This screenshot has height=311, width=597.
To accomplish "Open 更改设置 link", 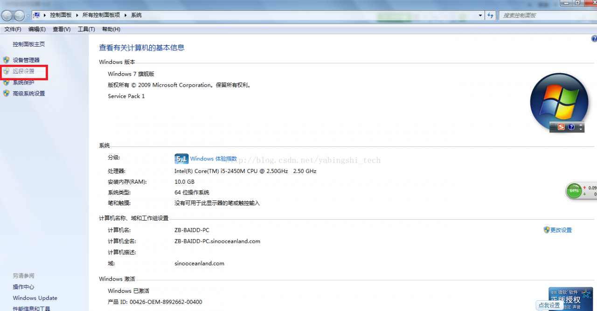I will pyautogui.click(x=561, y=230).
